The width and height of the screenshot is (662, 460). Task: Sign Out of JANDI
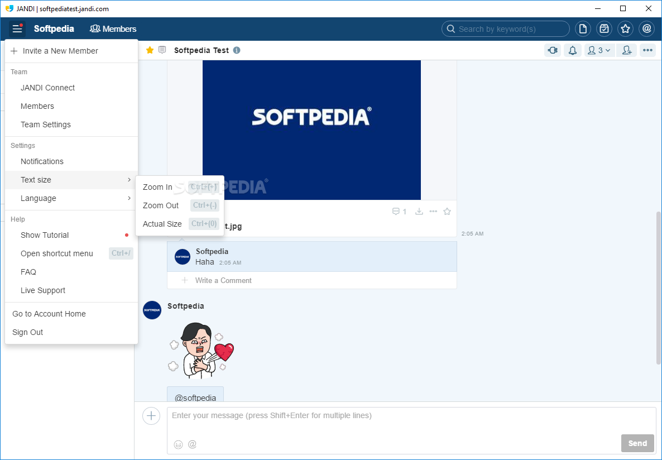pyautogui.click(x=71, y=332)
